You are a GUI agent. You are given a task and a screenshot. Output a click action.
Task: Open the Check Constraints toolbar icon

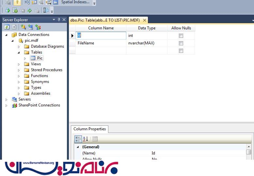(56, 2)
